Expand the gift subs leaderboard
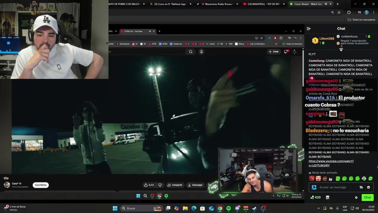Screen dimensions: 378x213 tap(341, 50)
